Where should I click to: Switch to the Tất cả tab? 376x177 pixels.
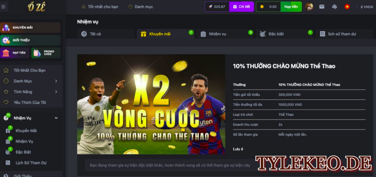pos(106,34)
